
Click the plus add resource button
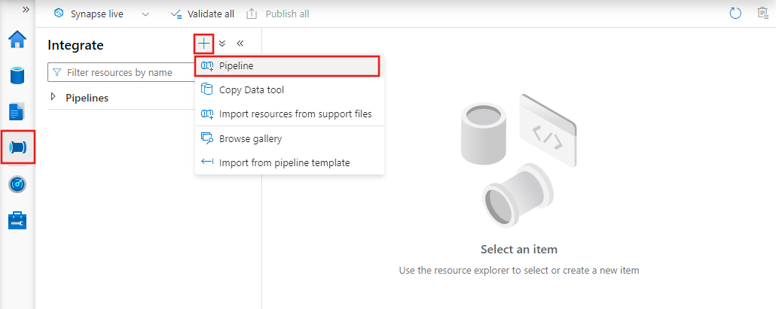(203, 44)
